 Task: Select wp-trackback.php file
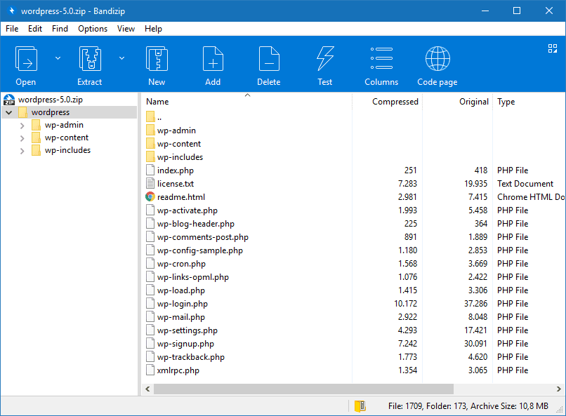(191, 357)
